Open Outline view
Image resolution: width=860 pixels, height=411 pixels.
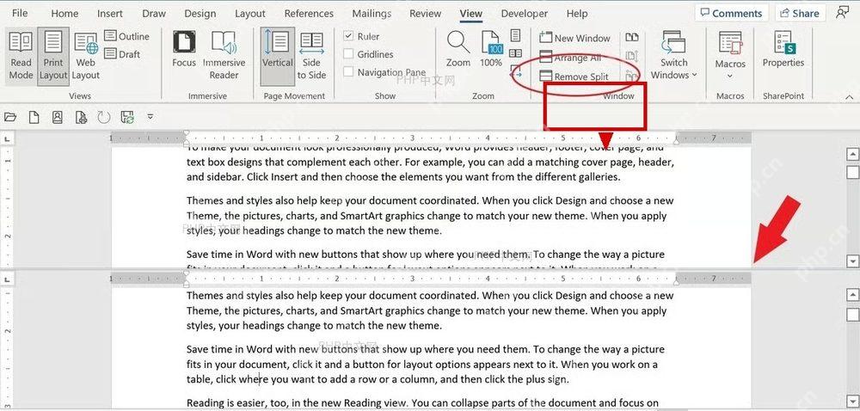click(126, 36)
